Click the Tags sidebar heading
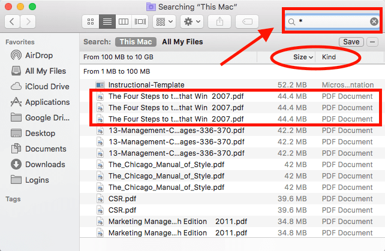The image size is (385, 251). pyautogui.click(x=13, y=199)
